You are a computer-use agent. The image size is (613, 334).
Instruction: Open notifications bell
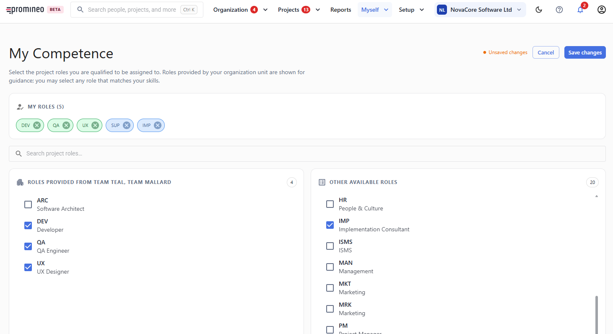click(x=580, y=10)
